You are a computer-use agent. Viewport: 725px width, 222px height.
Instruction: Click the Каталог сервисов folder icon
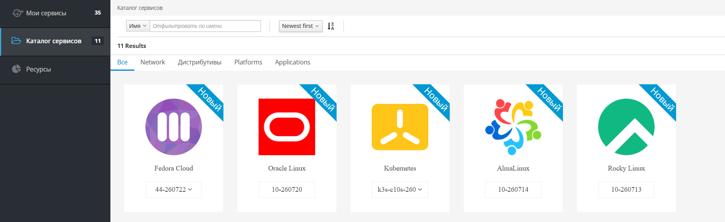click(x=16, y=40)
